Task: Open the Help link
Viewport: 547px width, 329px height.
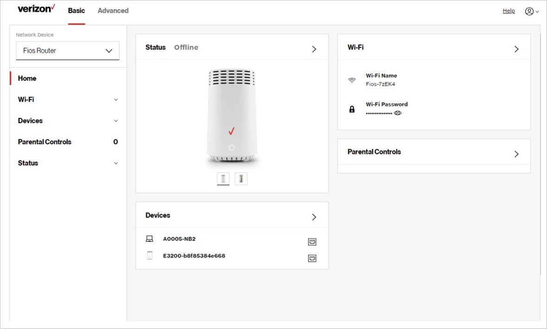Action: tap(509, 10)
